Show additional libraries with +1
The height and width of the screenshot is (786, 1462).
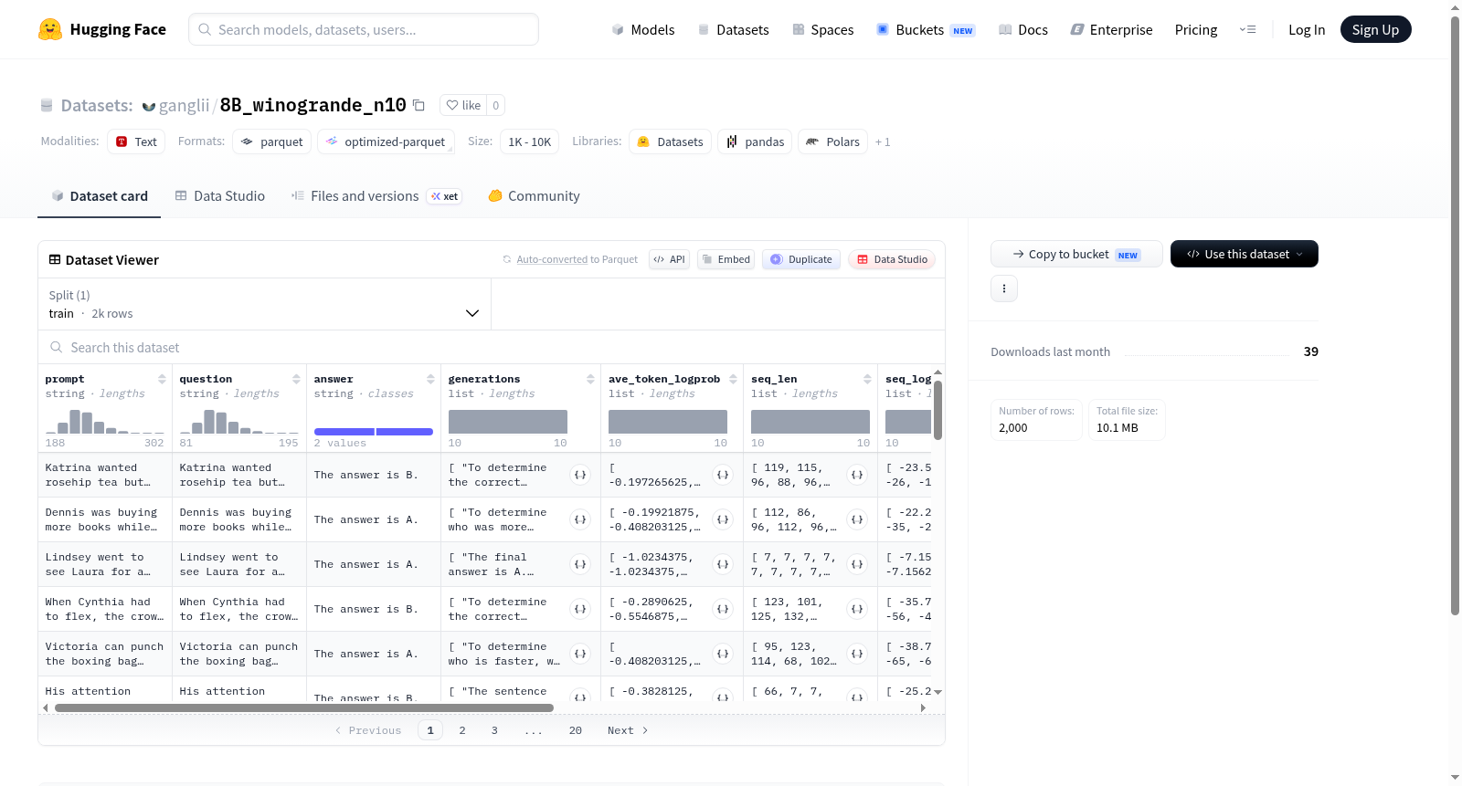pyautogui.click(x=883, y=142)
